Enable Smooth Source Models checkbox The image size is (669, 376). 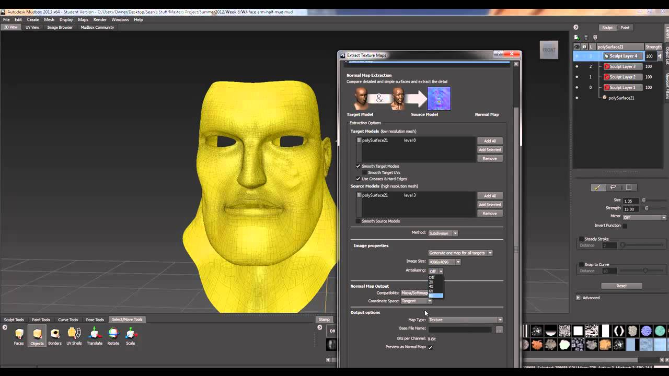tap(358, 221)
